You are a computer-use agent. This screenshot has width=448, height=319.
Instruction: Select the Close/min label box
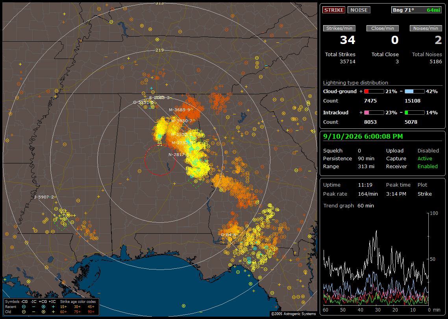coord(383,28)
